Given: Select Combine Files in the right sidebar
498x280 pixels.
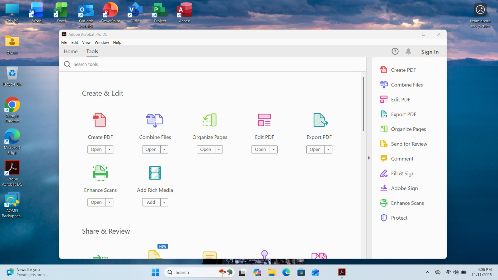Looking at the screenshot, I should (x=402, y=85).
